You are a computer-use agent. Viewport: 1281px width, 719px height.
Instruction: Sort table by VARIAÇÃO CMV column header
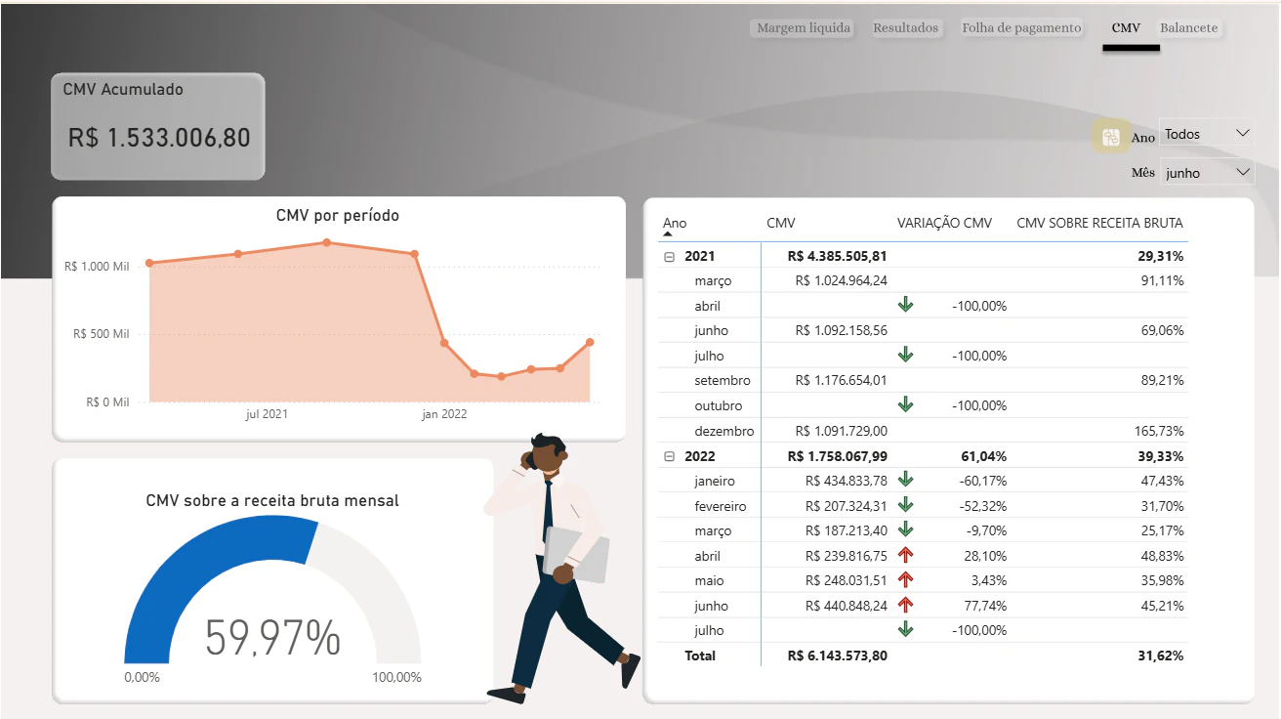click(x=944, y=224)
